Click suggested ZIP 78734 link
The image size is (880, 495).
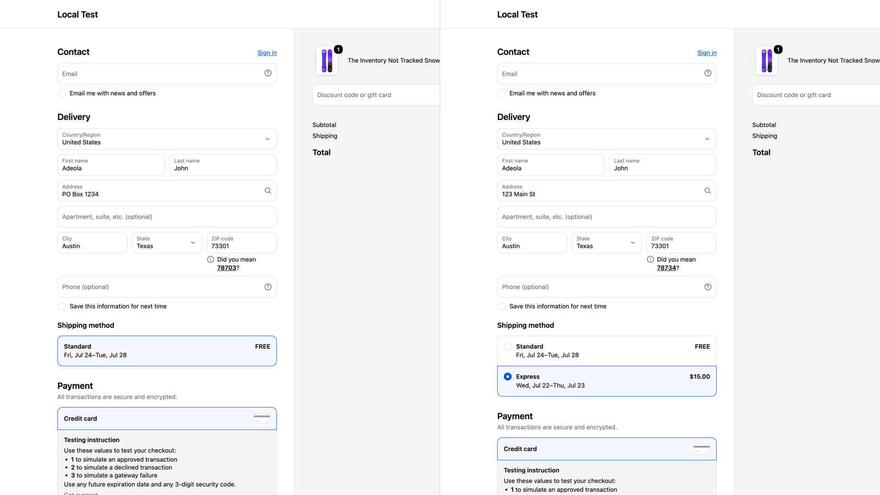(x=667, y=268)
